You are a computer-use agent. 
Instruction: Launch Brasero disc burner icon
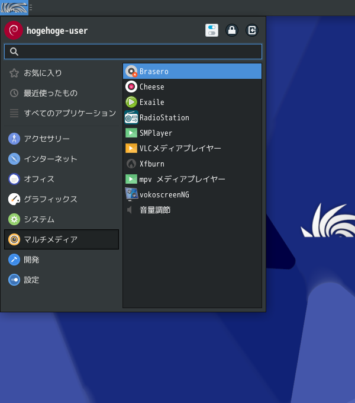(x=131, y=72)
